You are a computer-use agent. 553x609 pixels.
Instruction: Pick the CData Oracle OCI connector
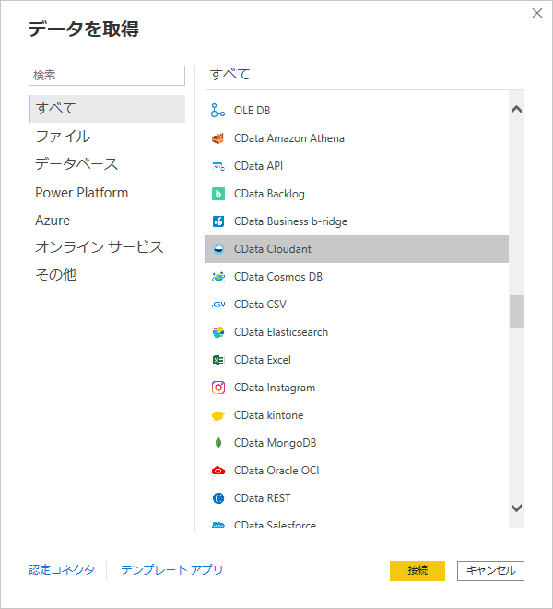(357, 471)
